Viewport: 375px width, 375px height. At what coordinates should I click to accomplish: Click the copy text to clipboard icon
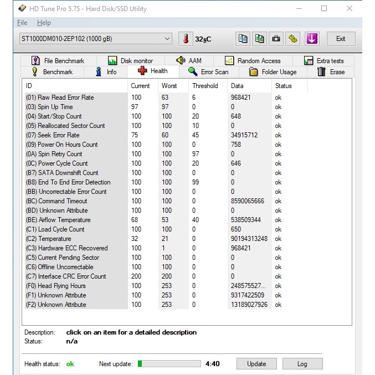pos(243,39)
